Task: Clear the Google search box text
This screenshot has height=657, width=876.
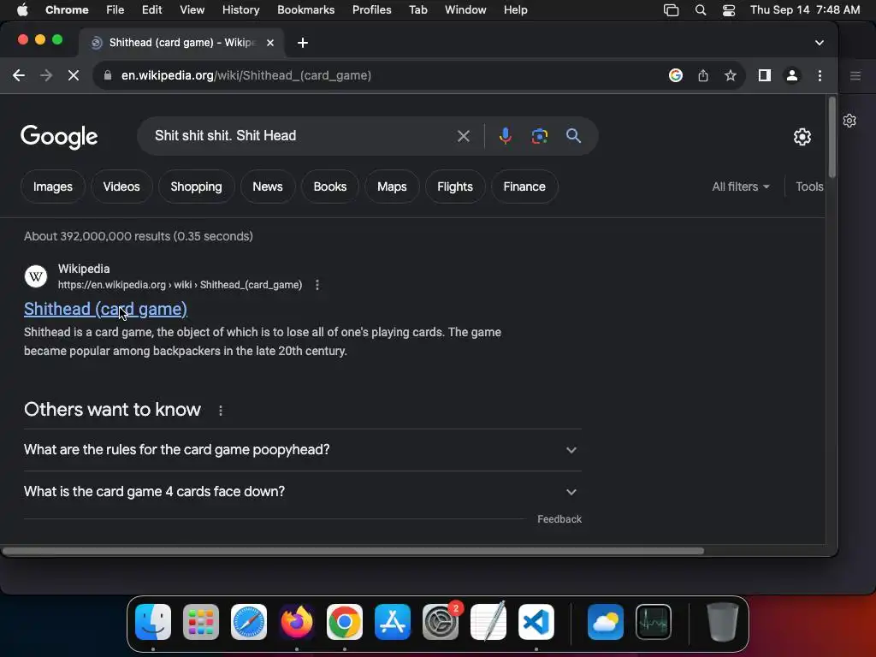Action: coord(463,136)
